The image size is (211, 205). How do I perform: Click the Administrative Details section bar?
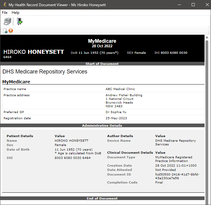tap(102, 125)
